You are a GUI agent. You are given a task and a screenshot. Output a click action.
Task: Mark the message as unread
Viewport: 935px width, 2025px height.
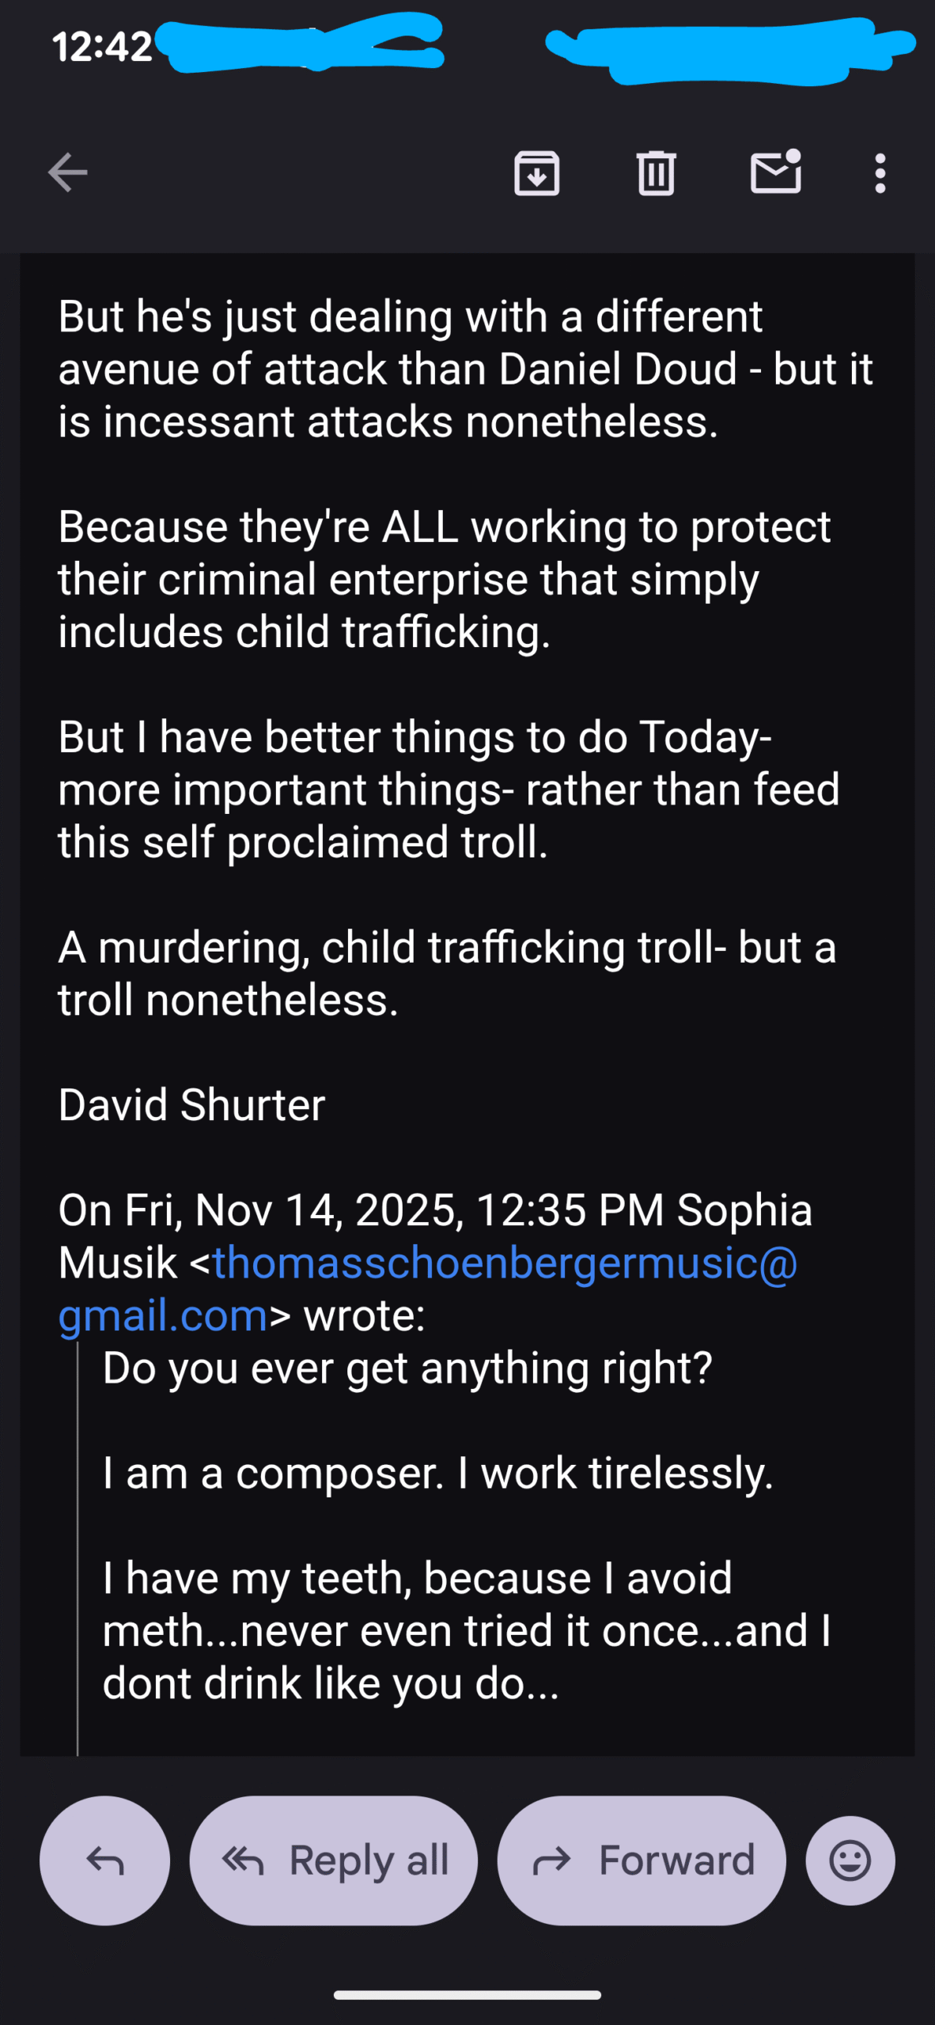click(775, 172)
